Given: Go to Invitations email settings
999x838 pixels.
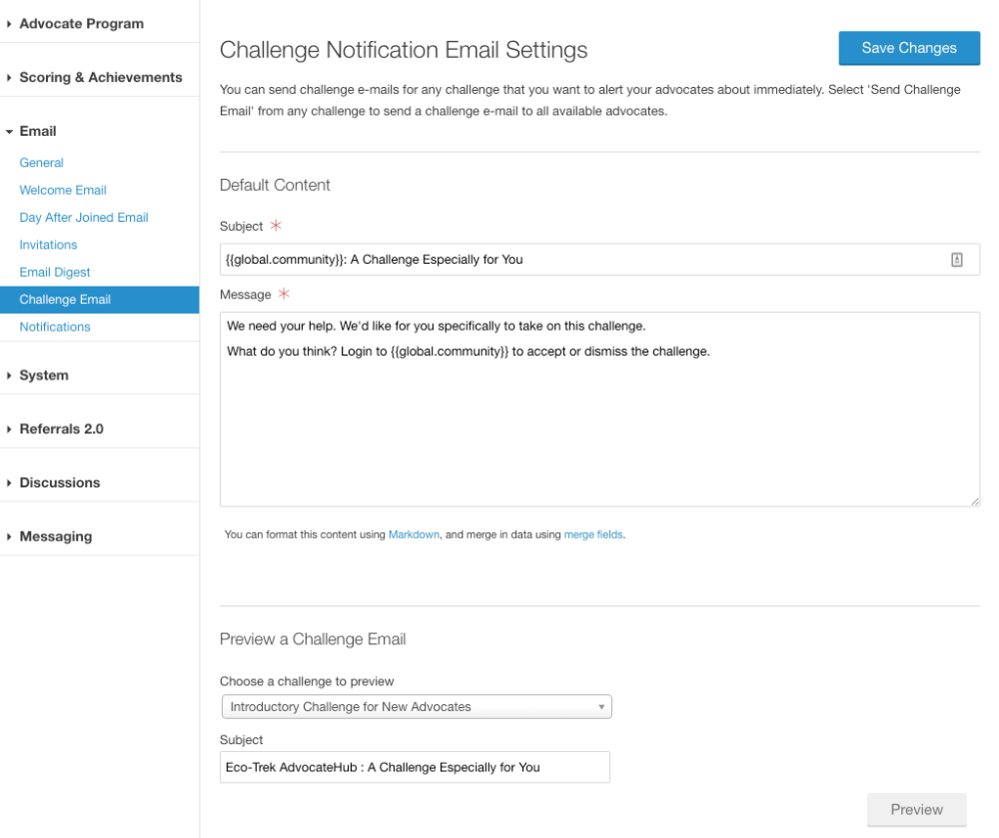Looking at the screenshot, I should pyautogui.click(x=48, y=245).
